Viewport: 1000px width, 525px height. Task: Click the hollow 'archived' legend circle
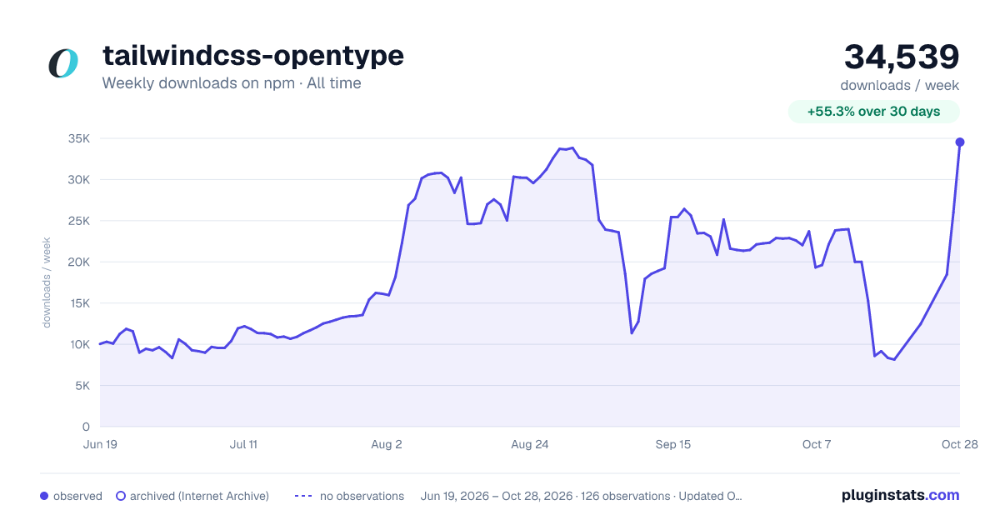click(121, 496)
